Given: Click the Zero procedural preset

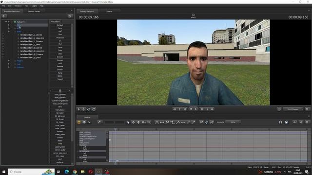Looking at the screenshot, I should (60, 28).
